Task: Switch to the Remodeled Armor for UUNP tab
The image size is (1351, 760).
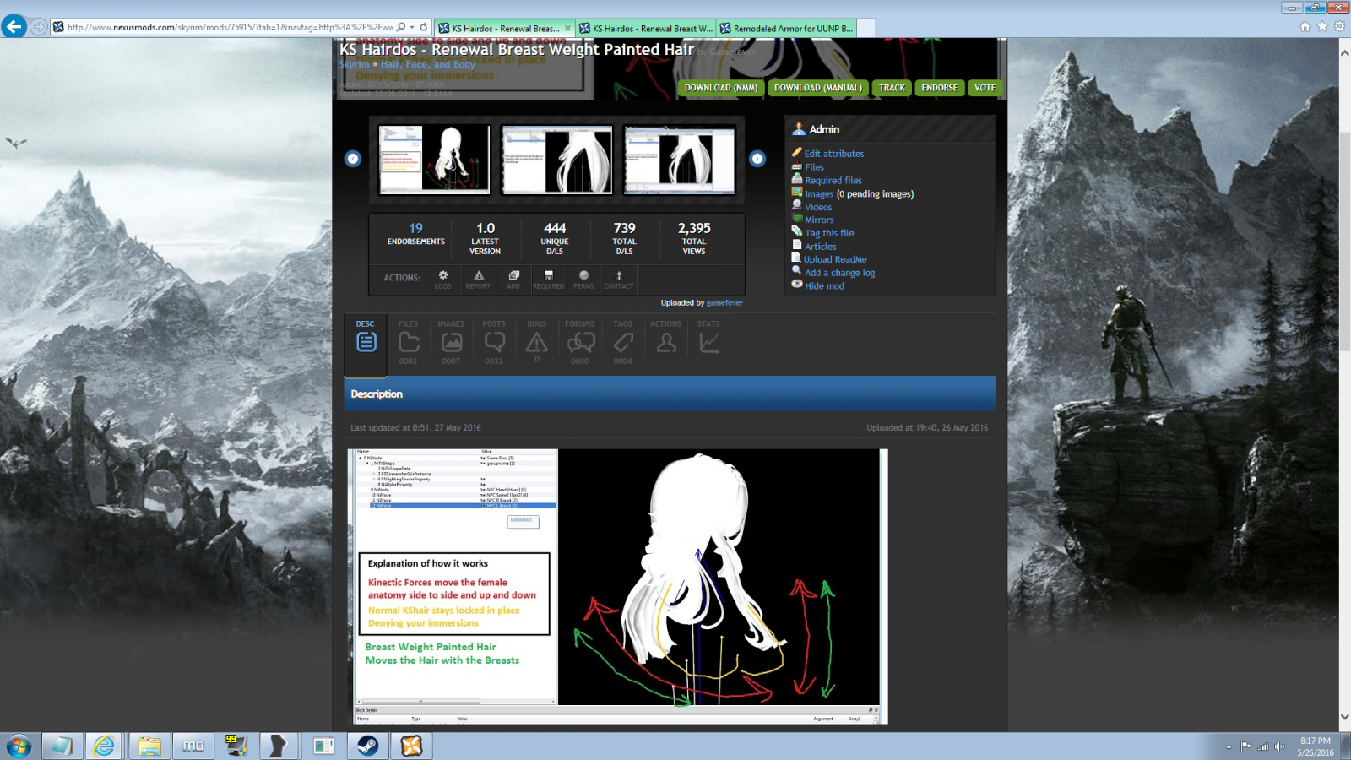Action: tap(786, 28)
